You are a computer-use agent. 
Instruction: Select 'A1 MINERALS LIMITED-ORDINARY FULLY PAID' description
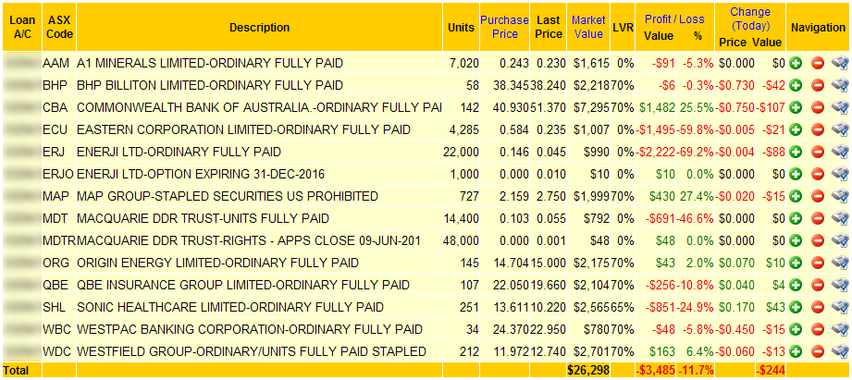(x=210, y=63)
